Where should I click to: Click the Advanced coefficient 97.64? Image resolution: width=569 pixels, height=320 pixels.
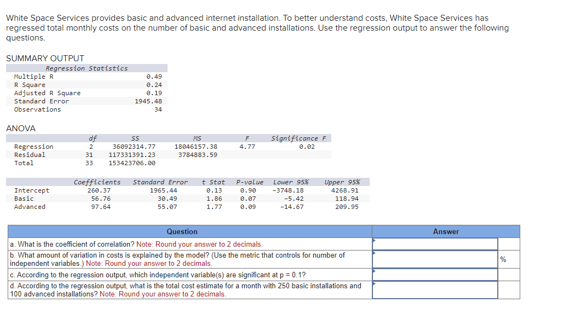coord(101,207)
